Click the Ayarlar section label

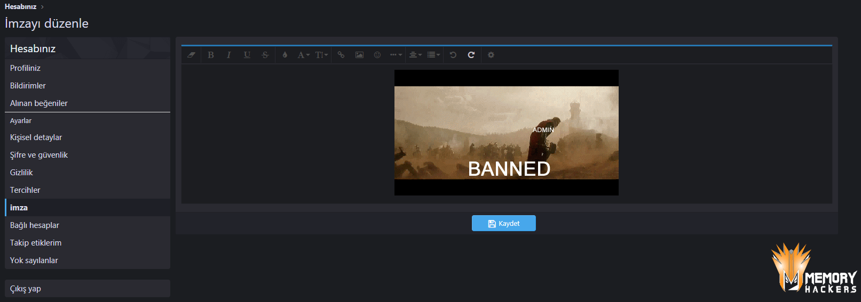21,121
